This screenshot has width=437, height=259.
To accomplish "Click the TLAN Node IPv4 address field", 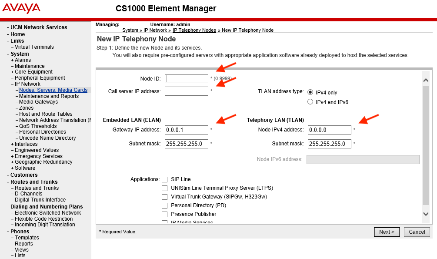I will click(x=330, y=130).
